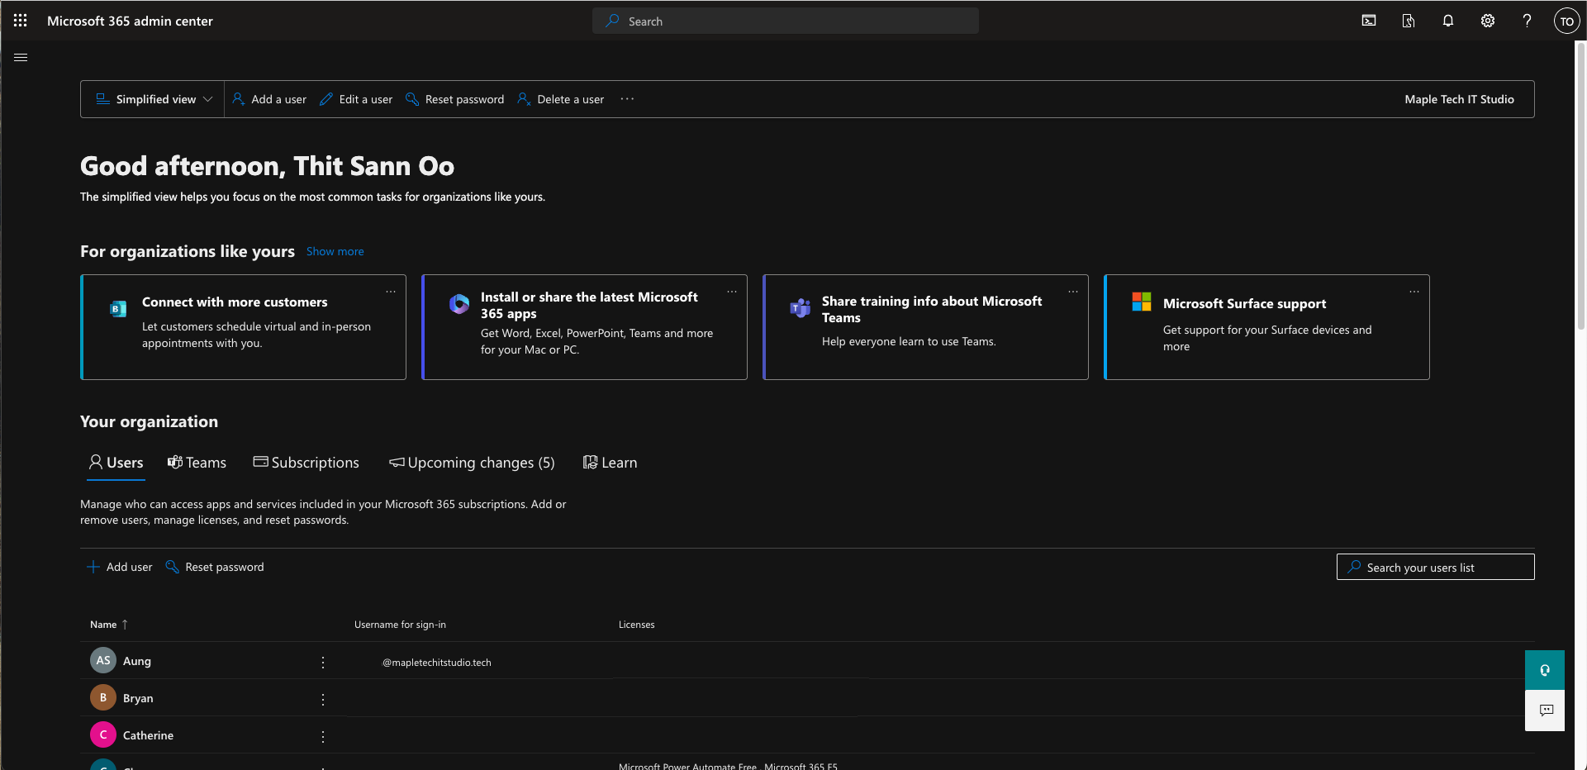
Task: Click Reset password above users list
Action: click(x=215, y=567)
